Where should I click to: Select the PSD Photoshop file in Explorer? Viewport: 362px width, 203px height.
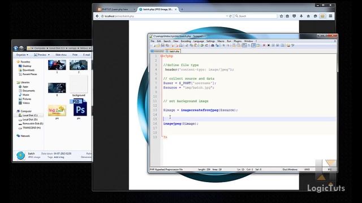pyautogui.click(x=79, y=109)
